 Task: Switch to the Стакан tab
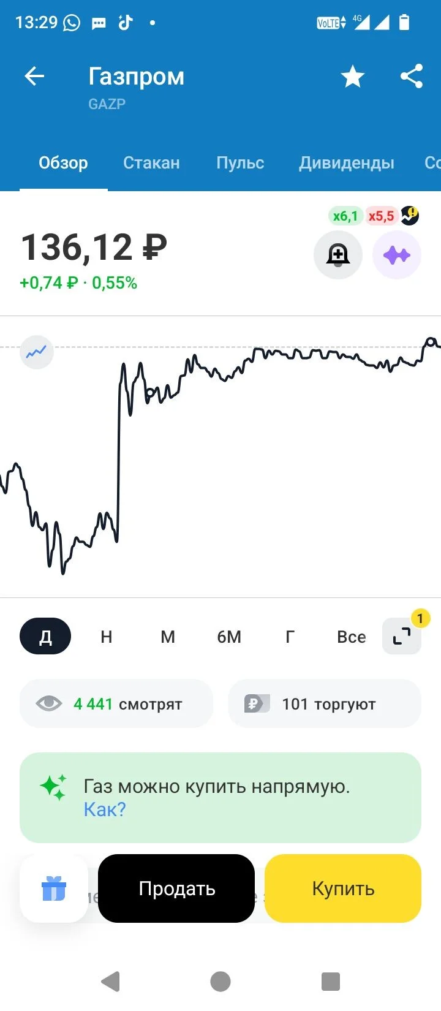coord(151,162)
